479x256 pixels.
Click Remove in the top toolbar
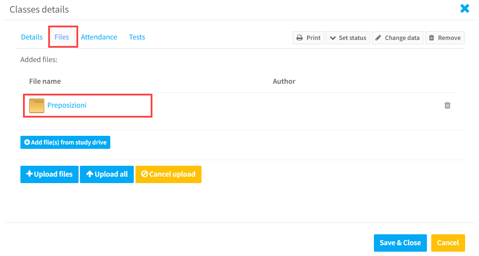(445, 38)
